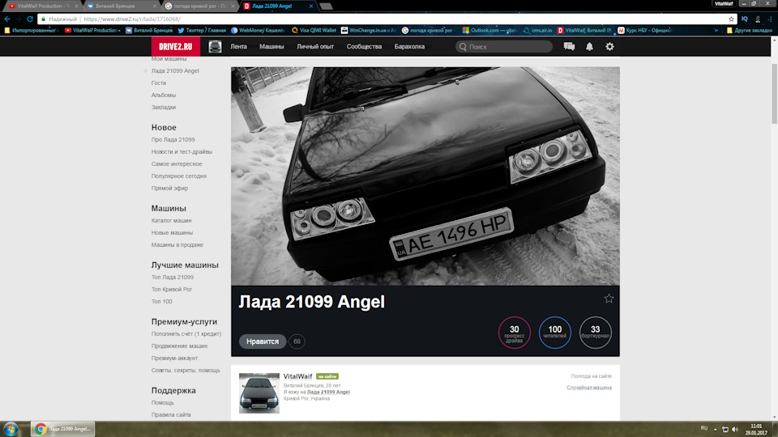
Task: Switch to Виталий Брянцев VK tab
Action: click(x=121, y=6)
